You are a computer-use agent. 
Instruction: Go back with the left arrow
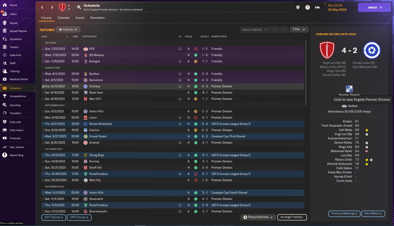(42, 7)
